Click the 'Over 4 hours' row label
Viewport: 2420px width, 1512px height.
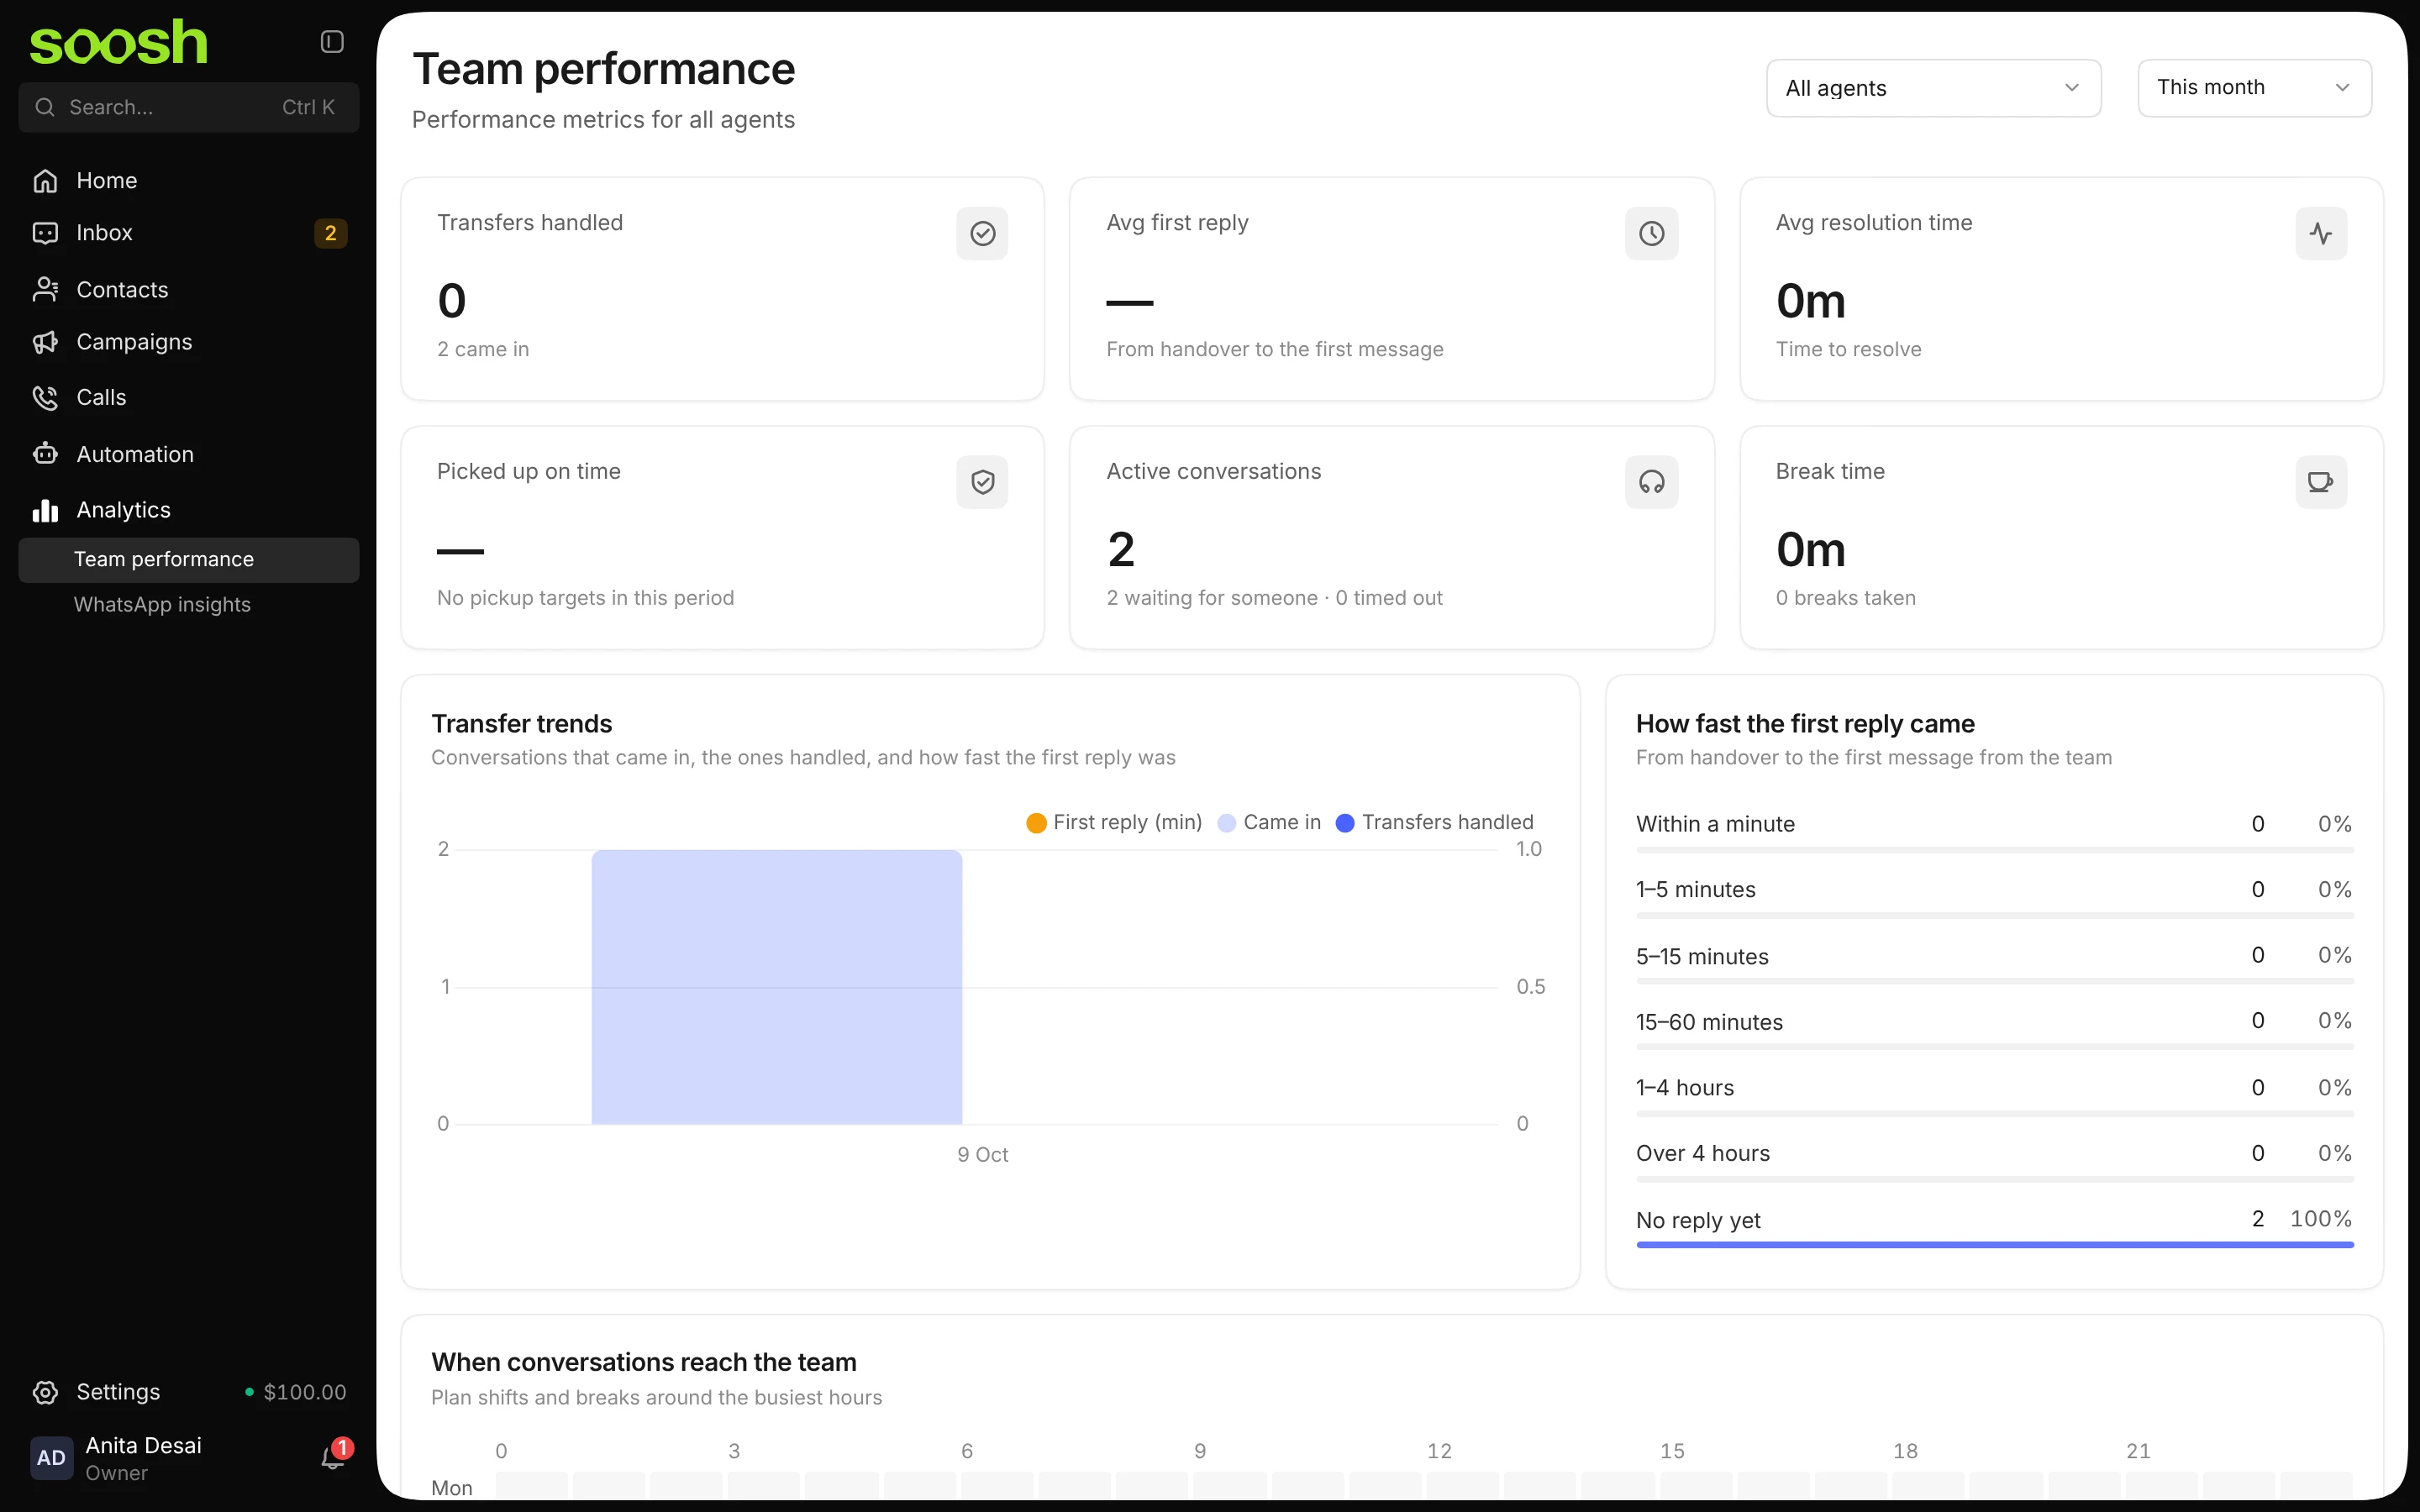pyautogui.click(x=1702, y=1153)
